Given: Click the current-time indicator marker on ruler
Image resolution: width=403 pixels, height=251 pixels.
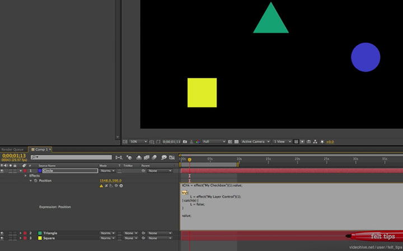Looking at the screenshot, I should (189, 160).
